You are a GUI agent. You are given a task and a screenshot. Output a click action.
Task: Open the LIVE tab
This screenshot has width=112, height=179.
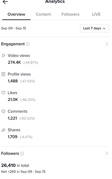[x=96, y=14]
